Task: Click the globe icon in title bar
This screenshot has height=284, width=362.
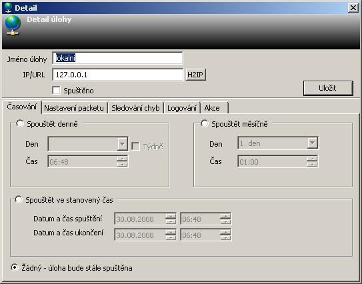Action: tap(8, 7)
